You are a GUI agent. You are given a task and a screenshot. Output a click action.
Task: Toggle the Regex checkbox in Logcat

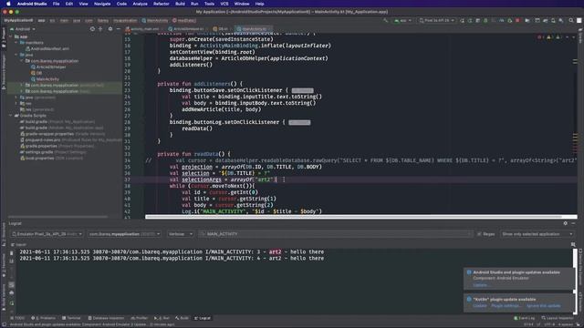[479, 234]
